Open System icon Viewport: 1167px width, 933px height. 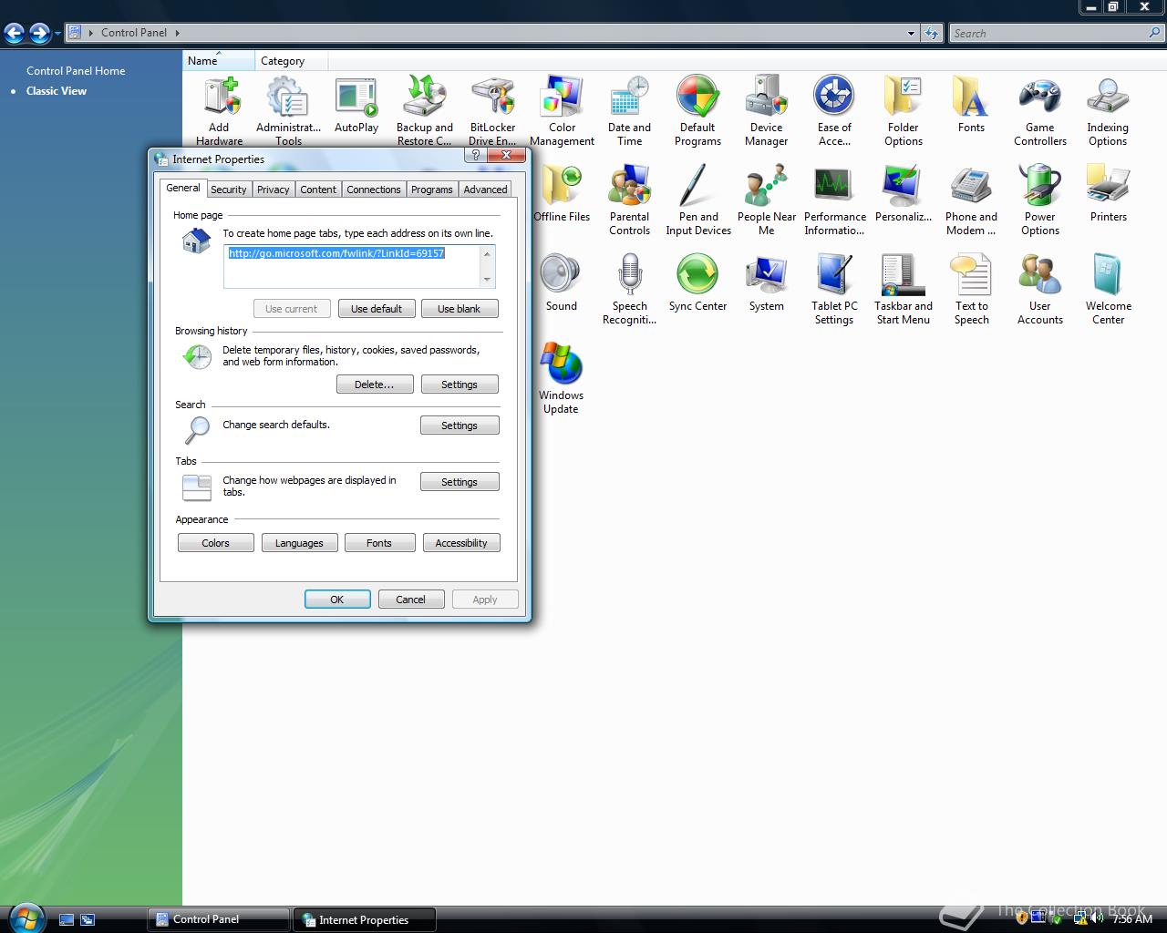(x=766, y=282)
